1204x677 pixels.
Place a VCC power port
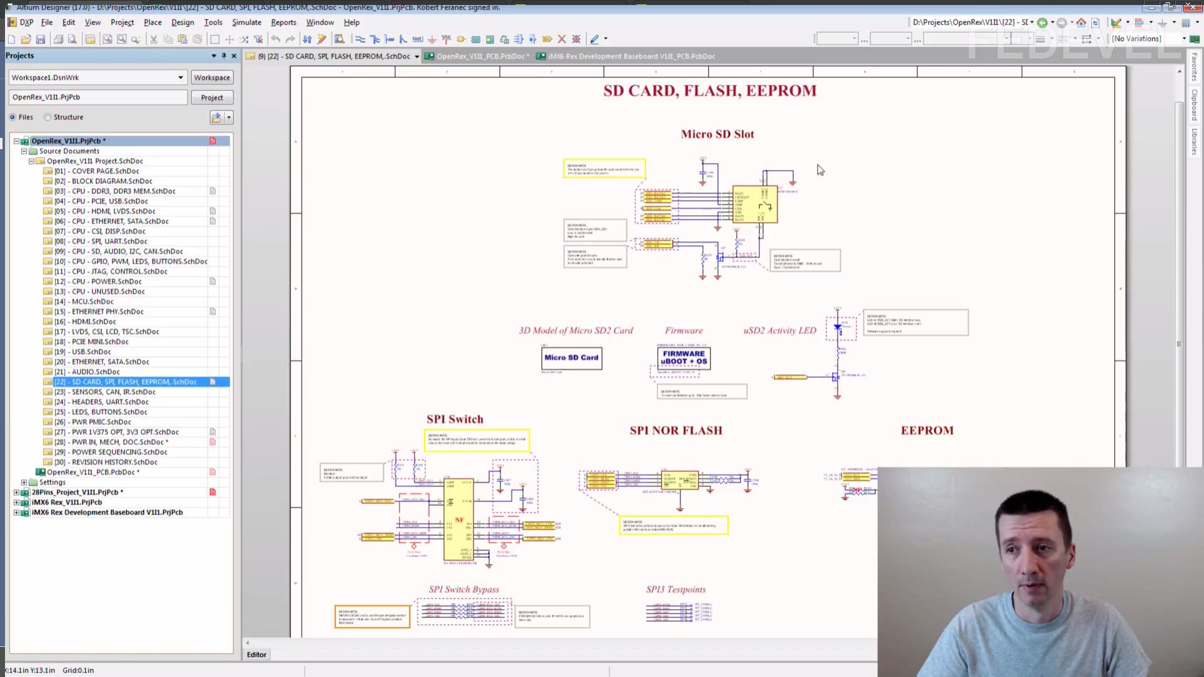tap(446, 39)
